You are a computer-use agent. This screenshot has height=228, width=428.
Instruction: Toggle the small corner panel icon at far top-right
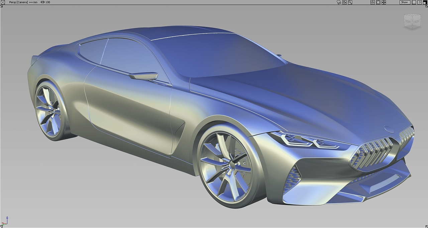pyautogui.click(x=426, y=2)
